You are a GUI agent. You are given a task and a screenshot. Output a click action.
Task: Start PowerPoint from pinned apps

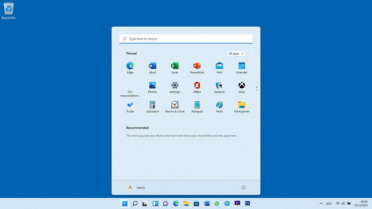coord(197,68)
